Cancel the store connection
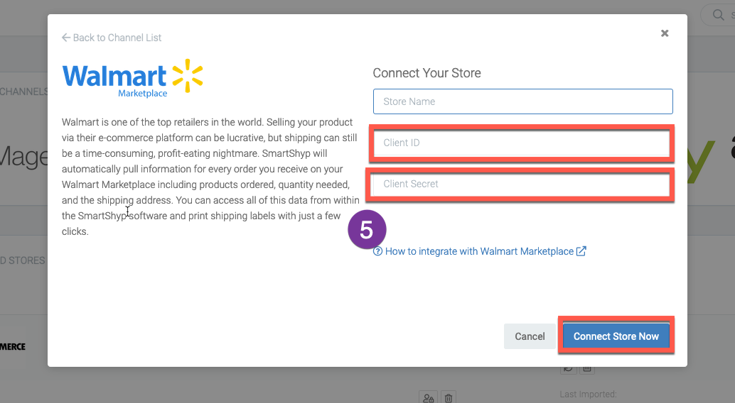735x403 pixels. (530, 336)
